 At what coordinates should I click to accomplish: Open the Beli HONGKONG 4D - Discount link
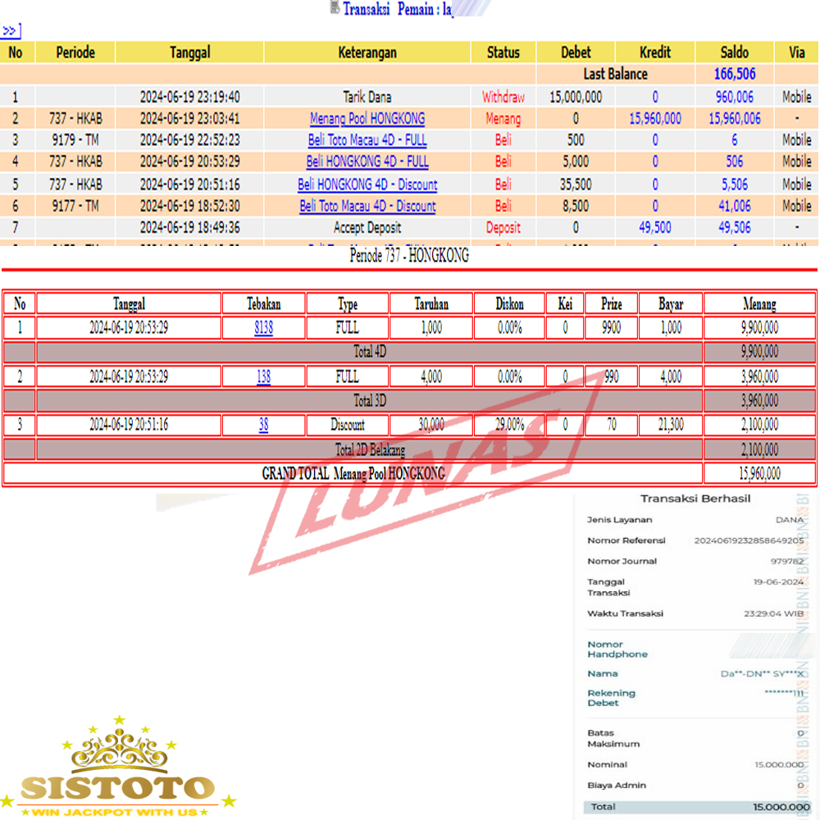(x=367, y=184)
